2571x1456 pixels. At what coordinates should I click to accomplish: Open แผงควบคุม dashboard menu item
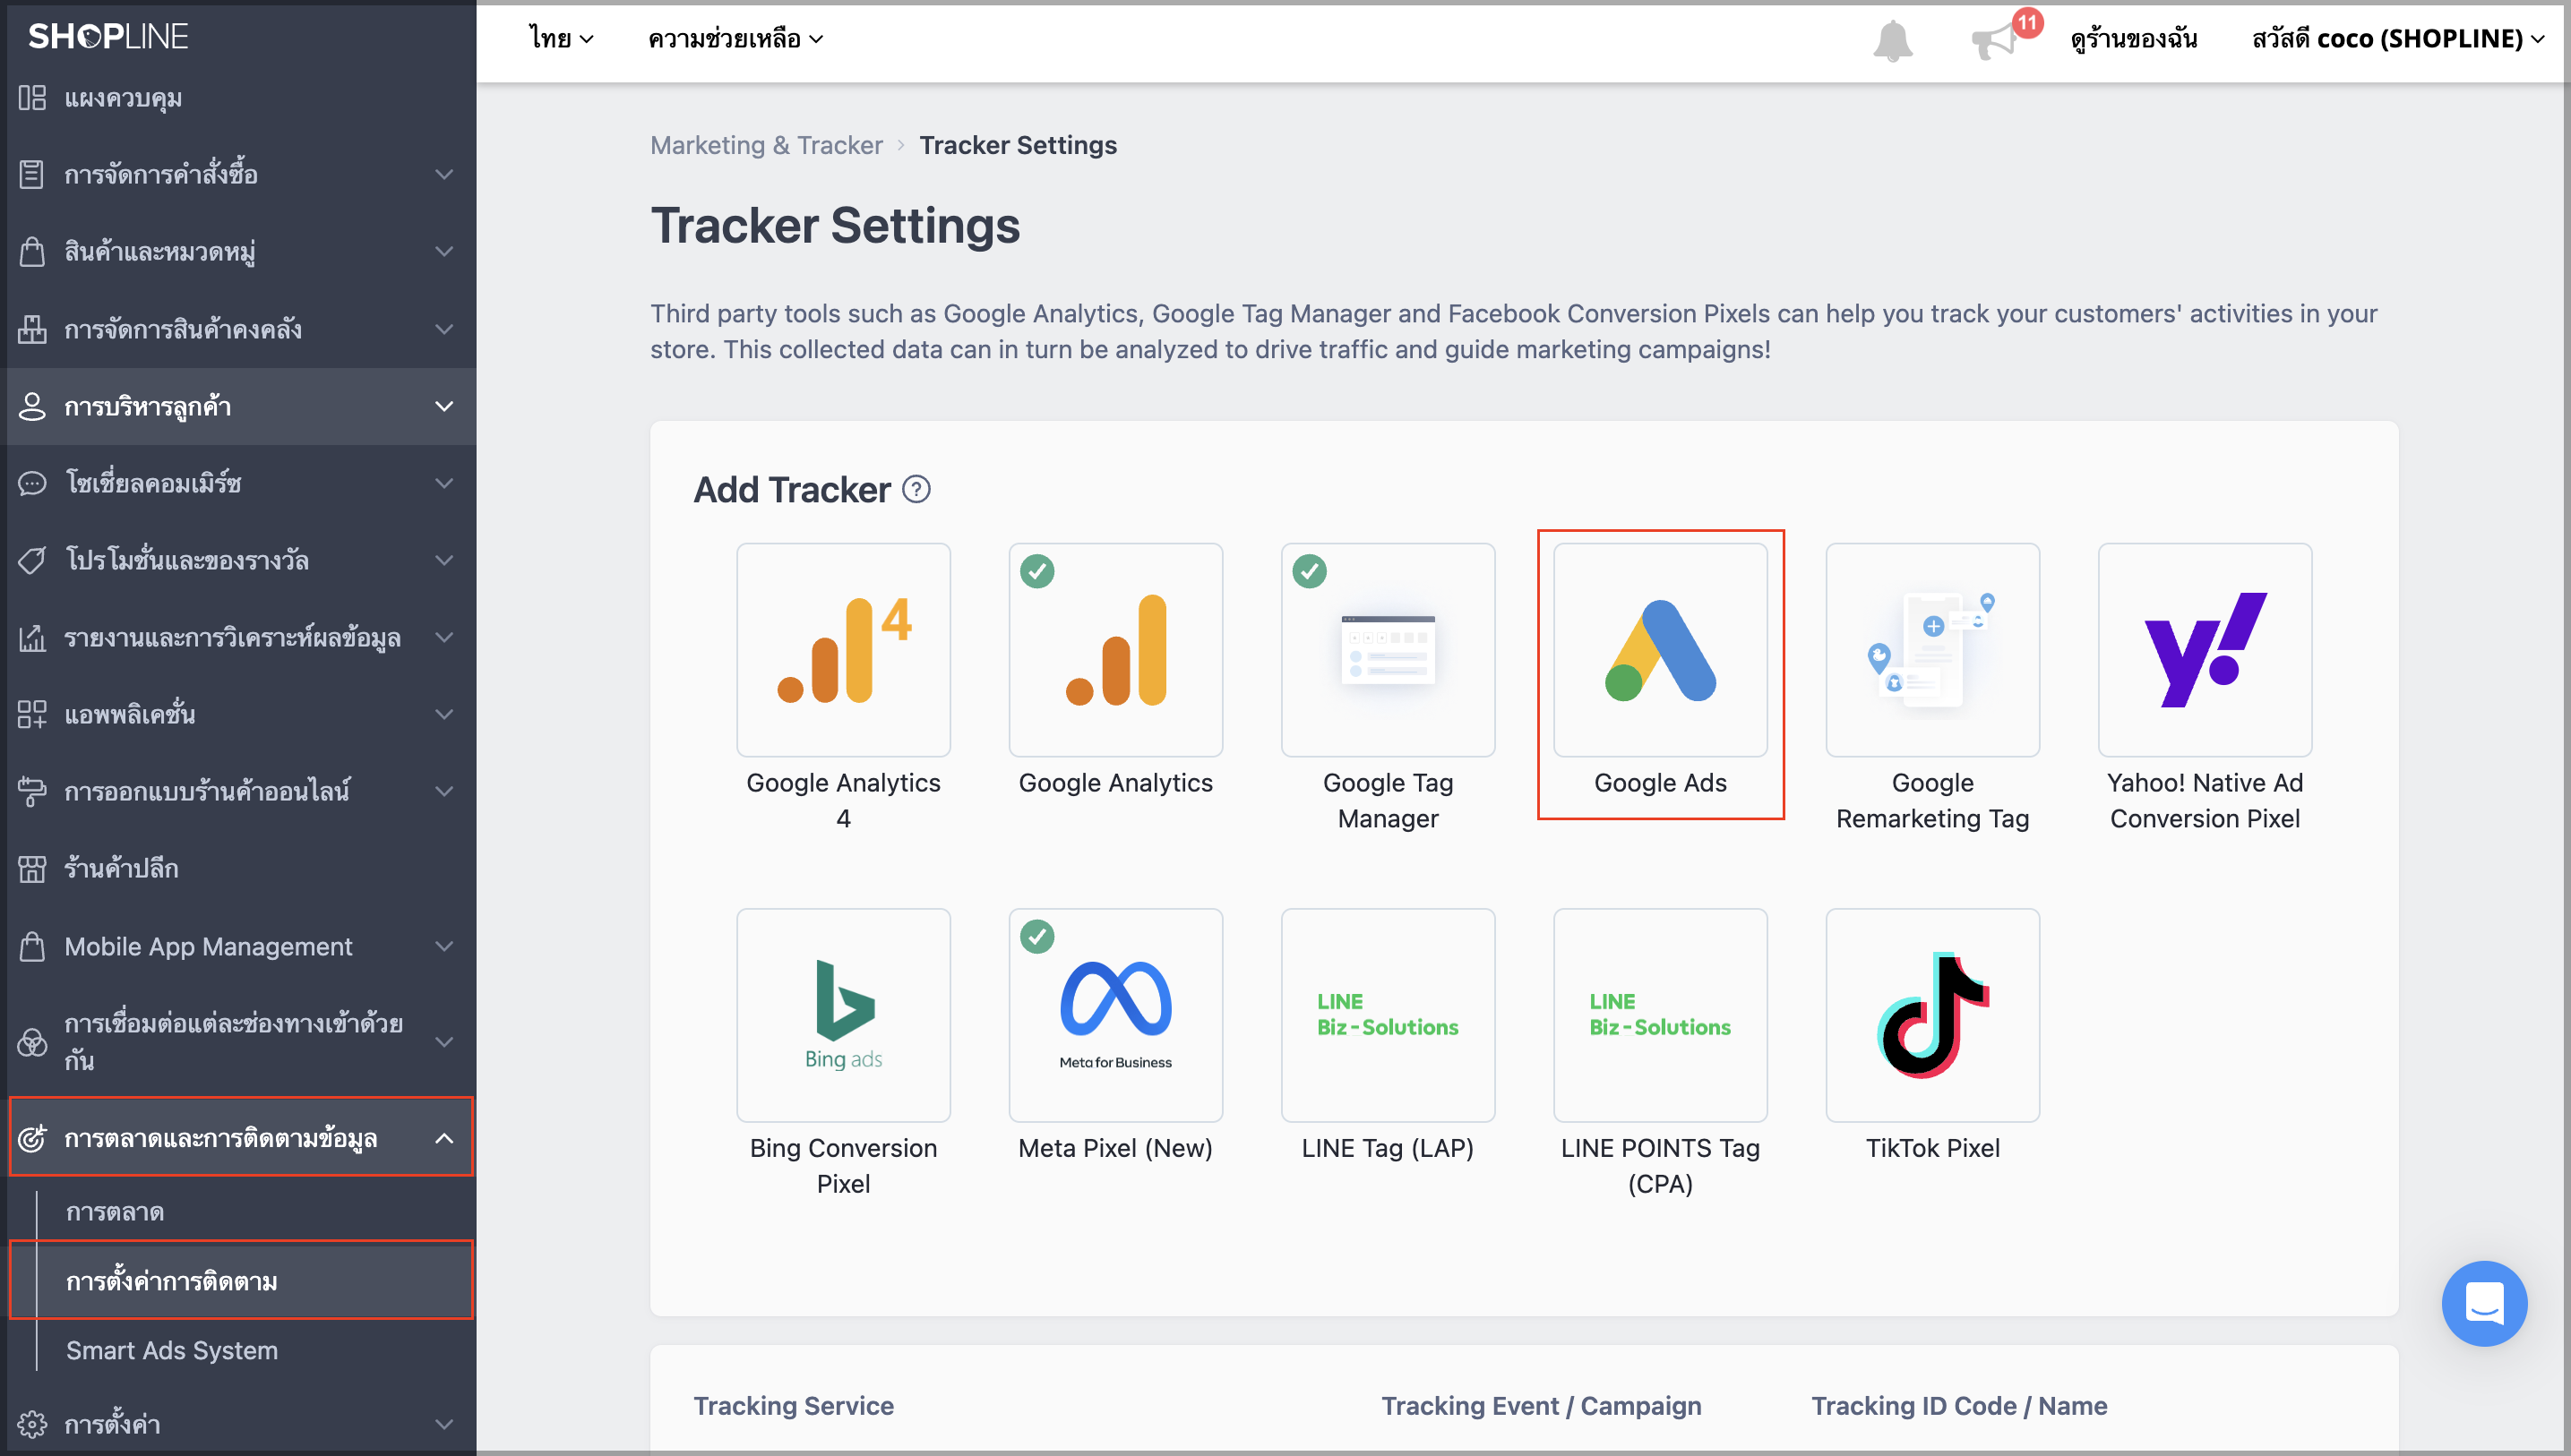point(238,98)
